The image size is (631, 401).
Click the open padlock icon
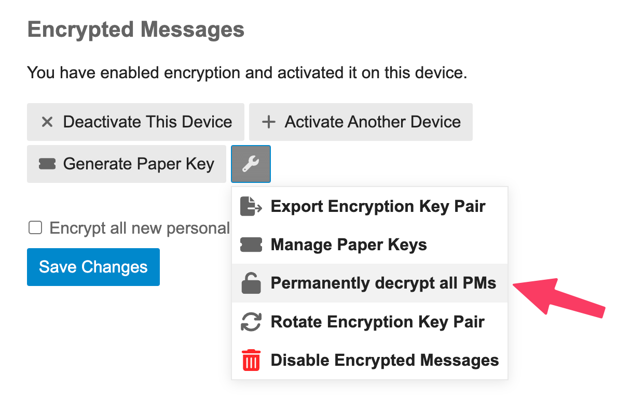(251, 283)
